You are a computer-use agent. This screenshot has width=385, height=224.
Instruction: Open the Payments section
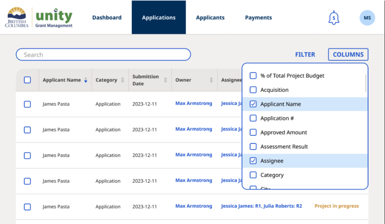[x=258, y=17]
